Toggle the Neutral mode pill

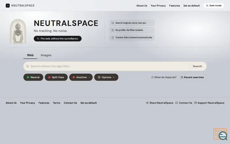click(33, 77)
